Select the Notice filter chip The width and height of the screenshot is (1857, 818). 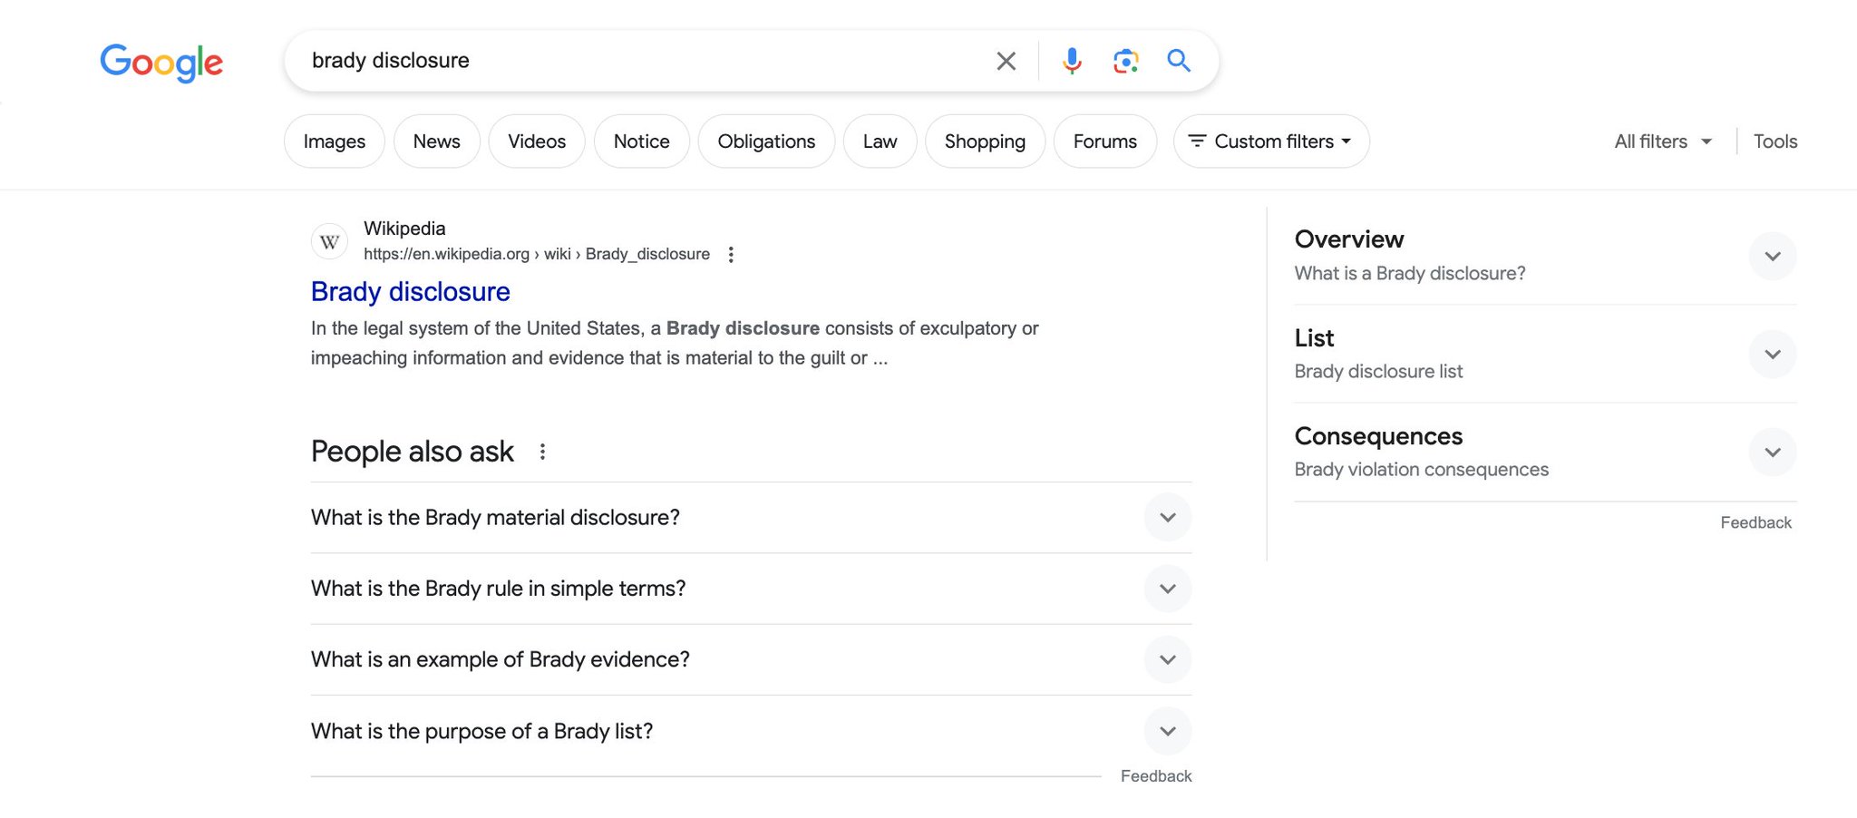(642, 141)
